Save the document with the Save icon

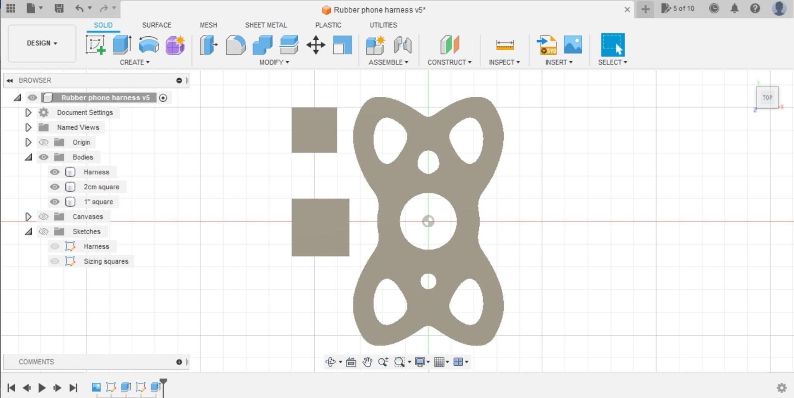click(59, 8)
